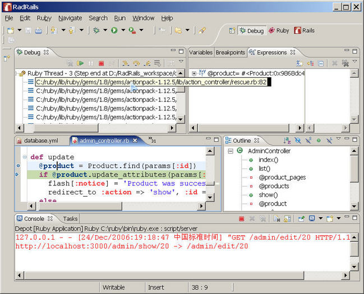
Task: Switch to the Ruby perspective button
Action: point(279,31)
